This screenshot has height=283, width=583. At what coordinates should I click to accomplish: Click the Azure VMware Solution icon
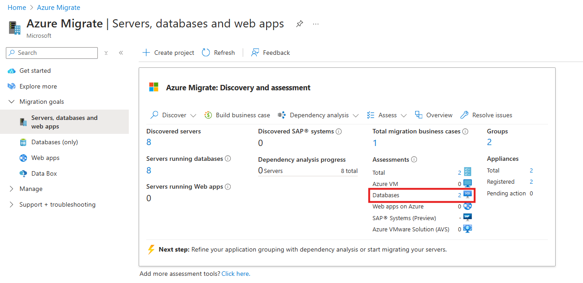(467, 229)
